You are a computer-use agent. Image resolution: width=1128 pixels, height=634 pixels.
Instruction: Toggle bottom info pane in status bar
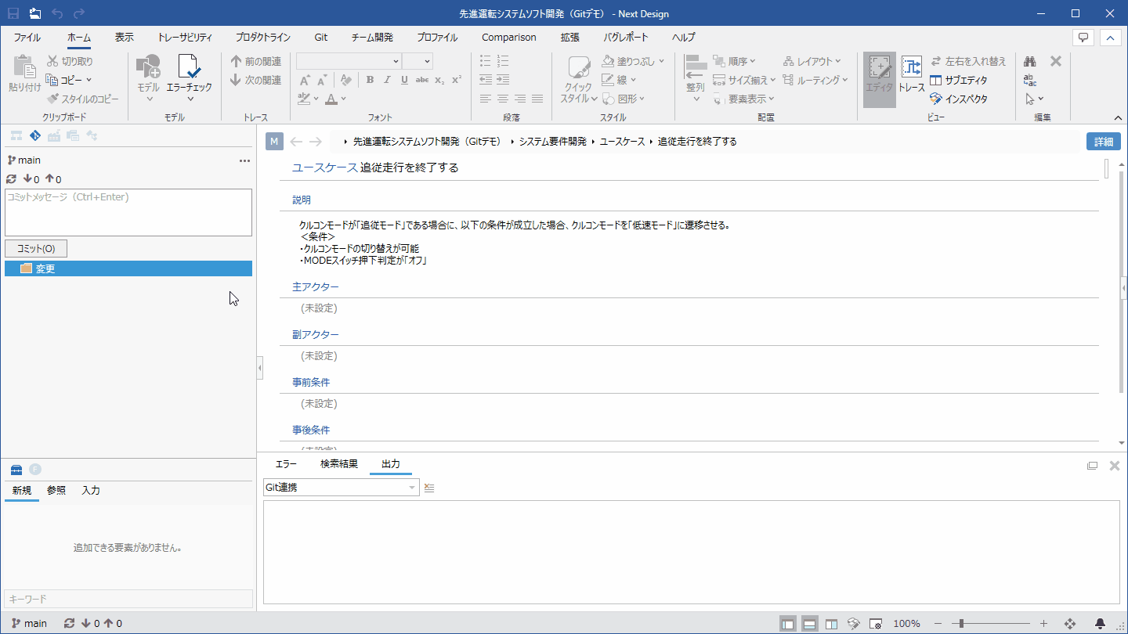[x=810, y=624]
